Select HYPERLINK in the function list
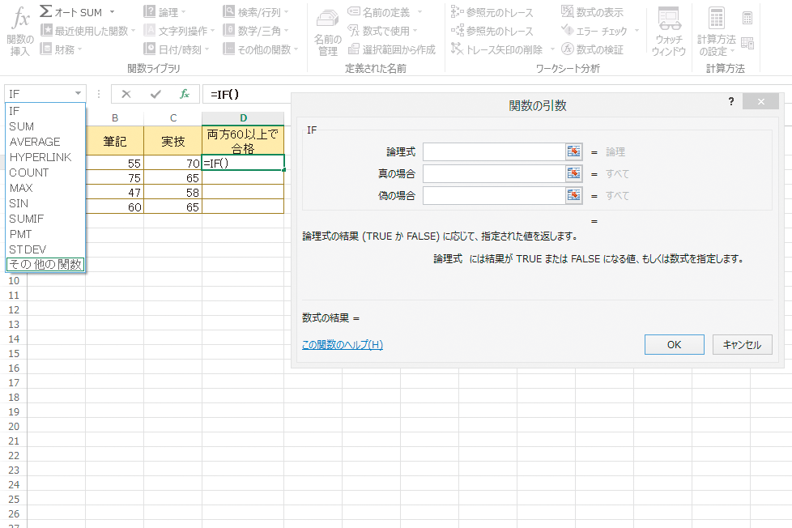Image resolution: width=792 pixels, height=528 pixels. click(x=45, y=157)
